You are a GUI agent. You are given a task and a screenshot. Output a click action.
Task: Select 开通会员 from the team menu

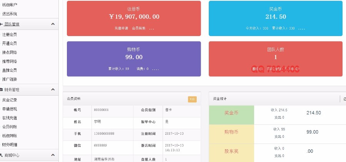tap(10, 43)
